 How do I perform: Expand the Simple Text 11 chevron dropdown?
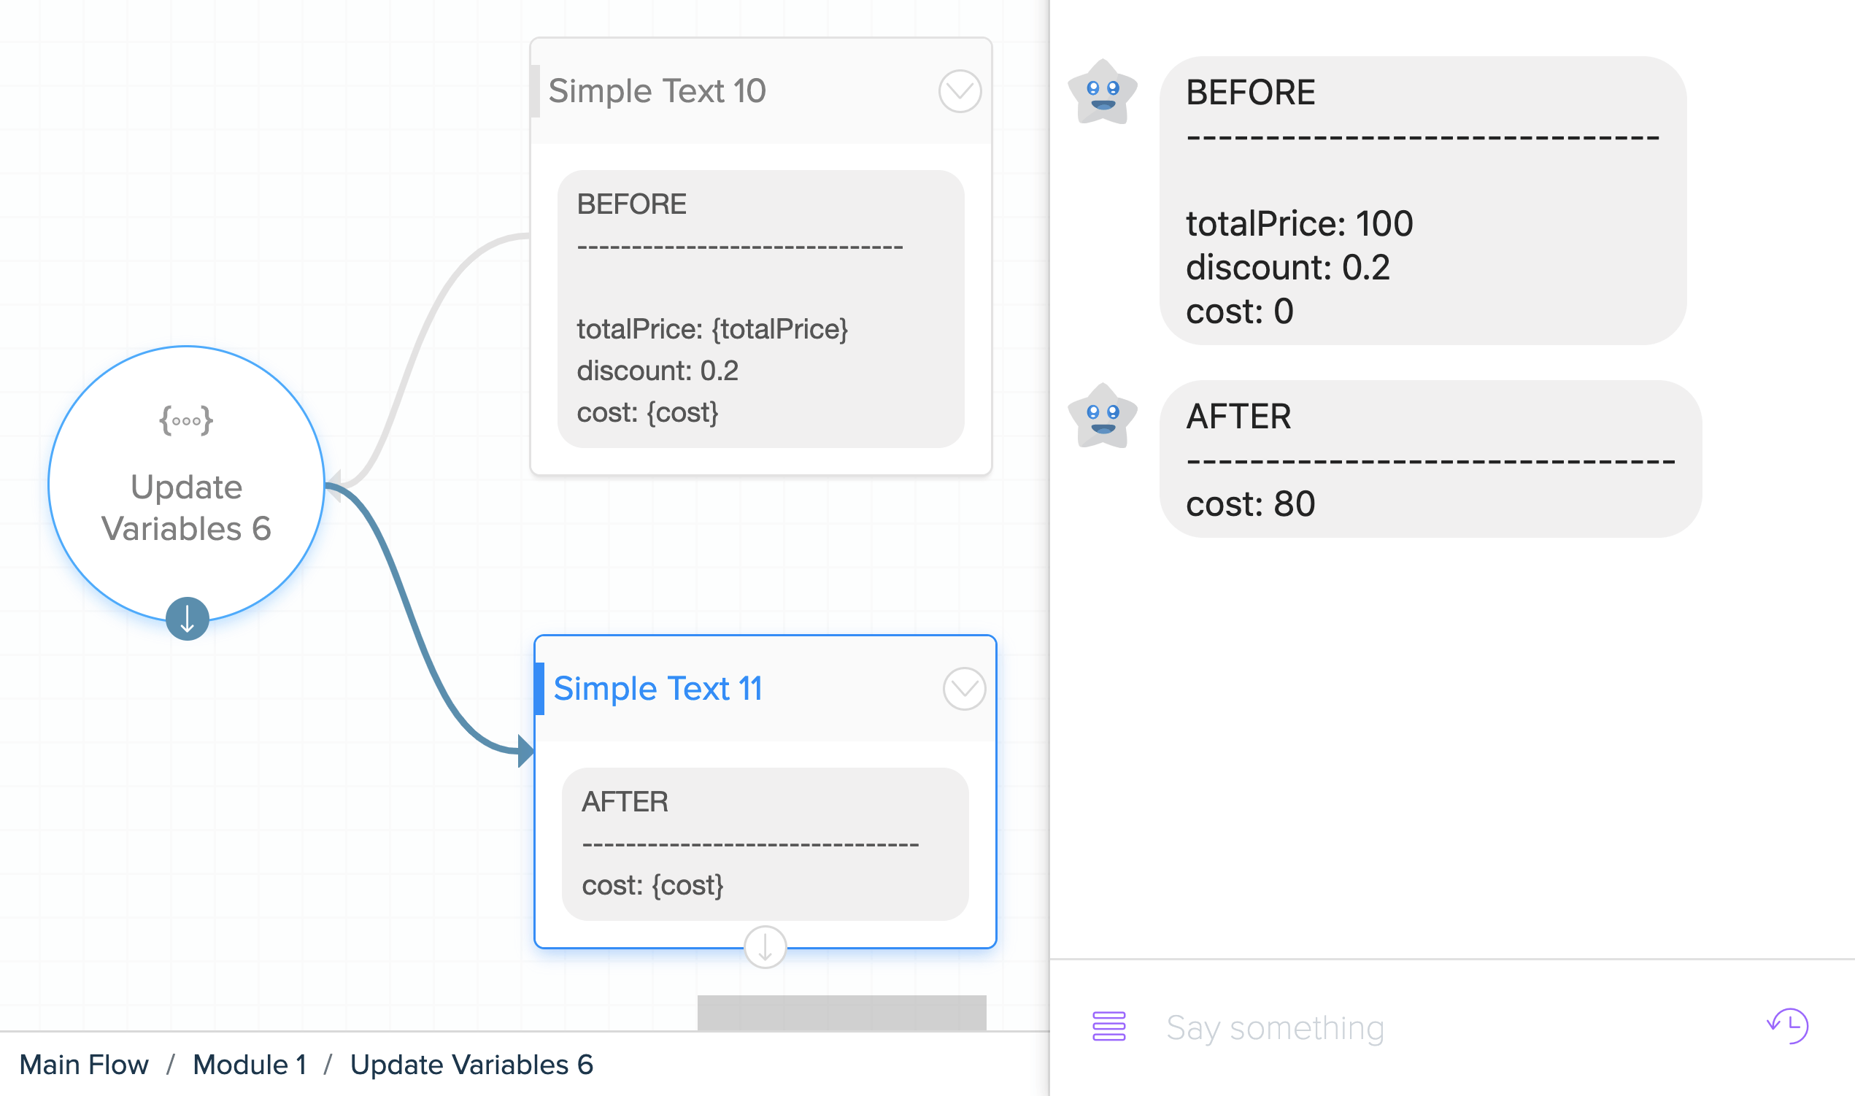pyautogui.click(x=964, y=689)
